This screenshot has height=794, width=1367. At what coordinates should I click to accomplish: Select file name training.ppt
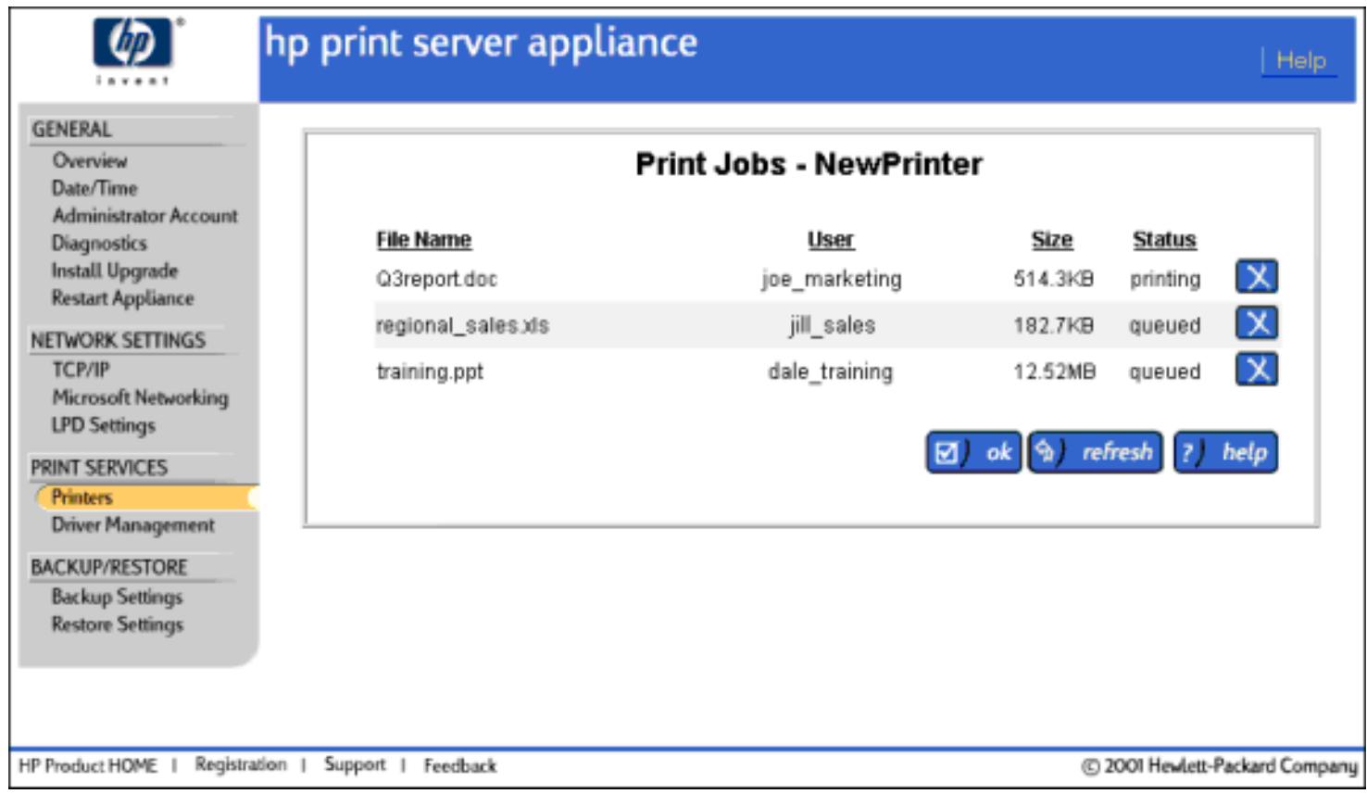pyautogui.click(x=430, y=372)
